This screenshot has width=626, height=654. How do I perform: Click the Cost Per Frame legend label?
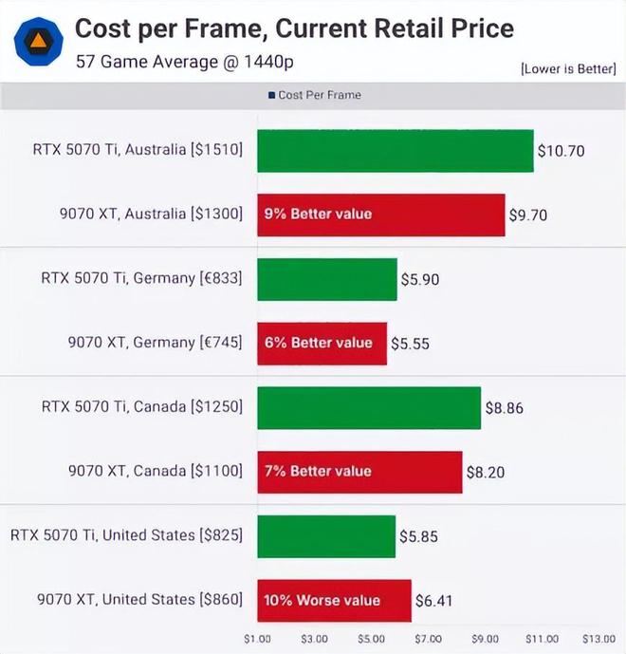(x=320, y=95)
